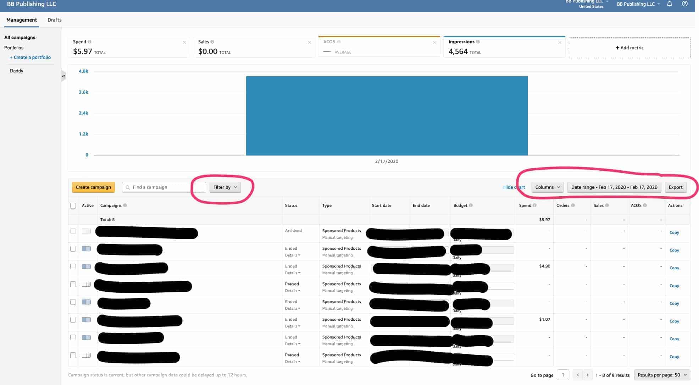Click the search magnifier in Find a campaign
Image resolution: width=699 pixels, height=385 pixels.
[128, 187]
